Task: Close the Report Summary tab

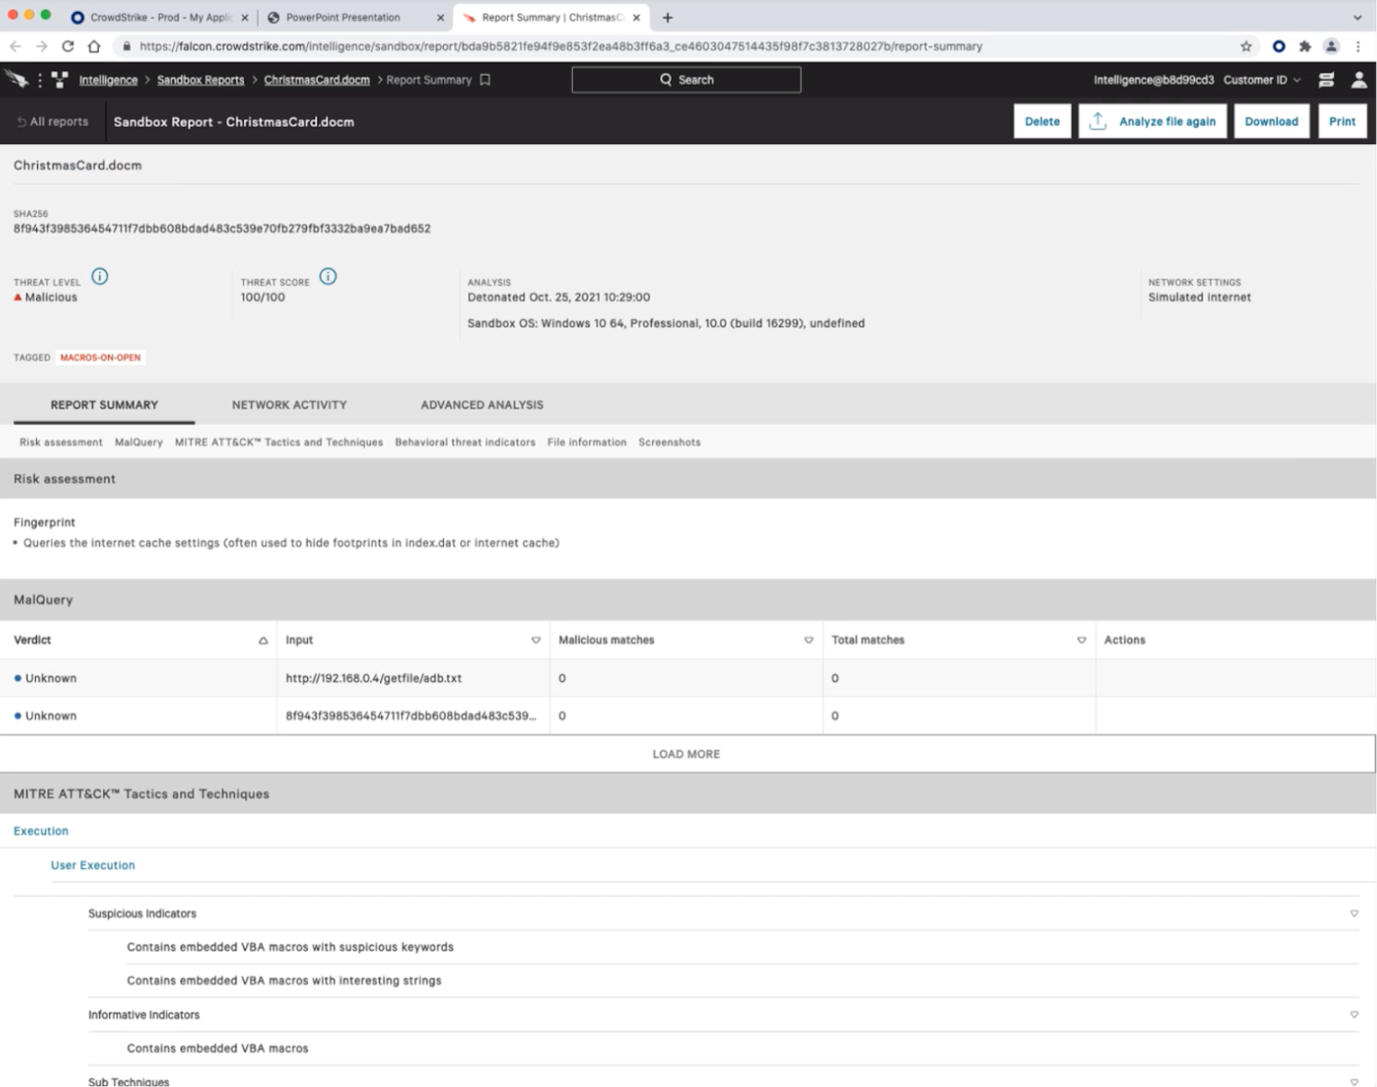Action: click(x=636, y=18)
